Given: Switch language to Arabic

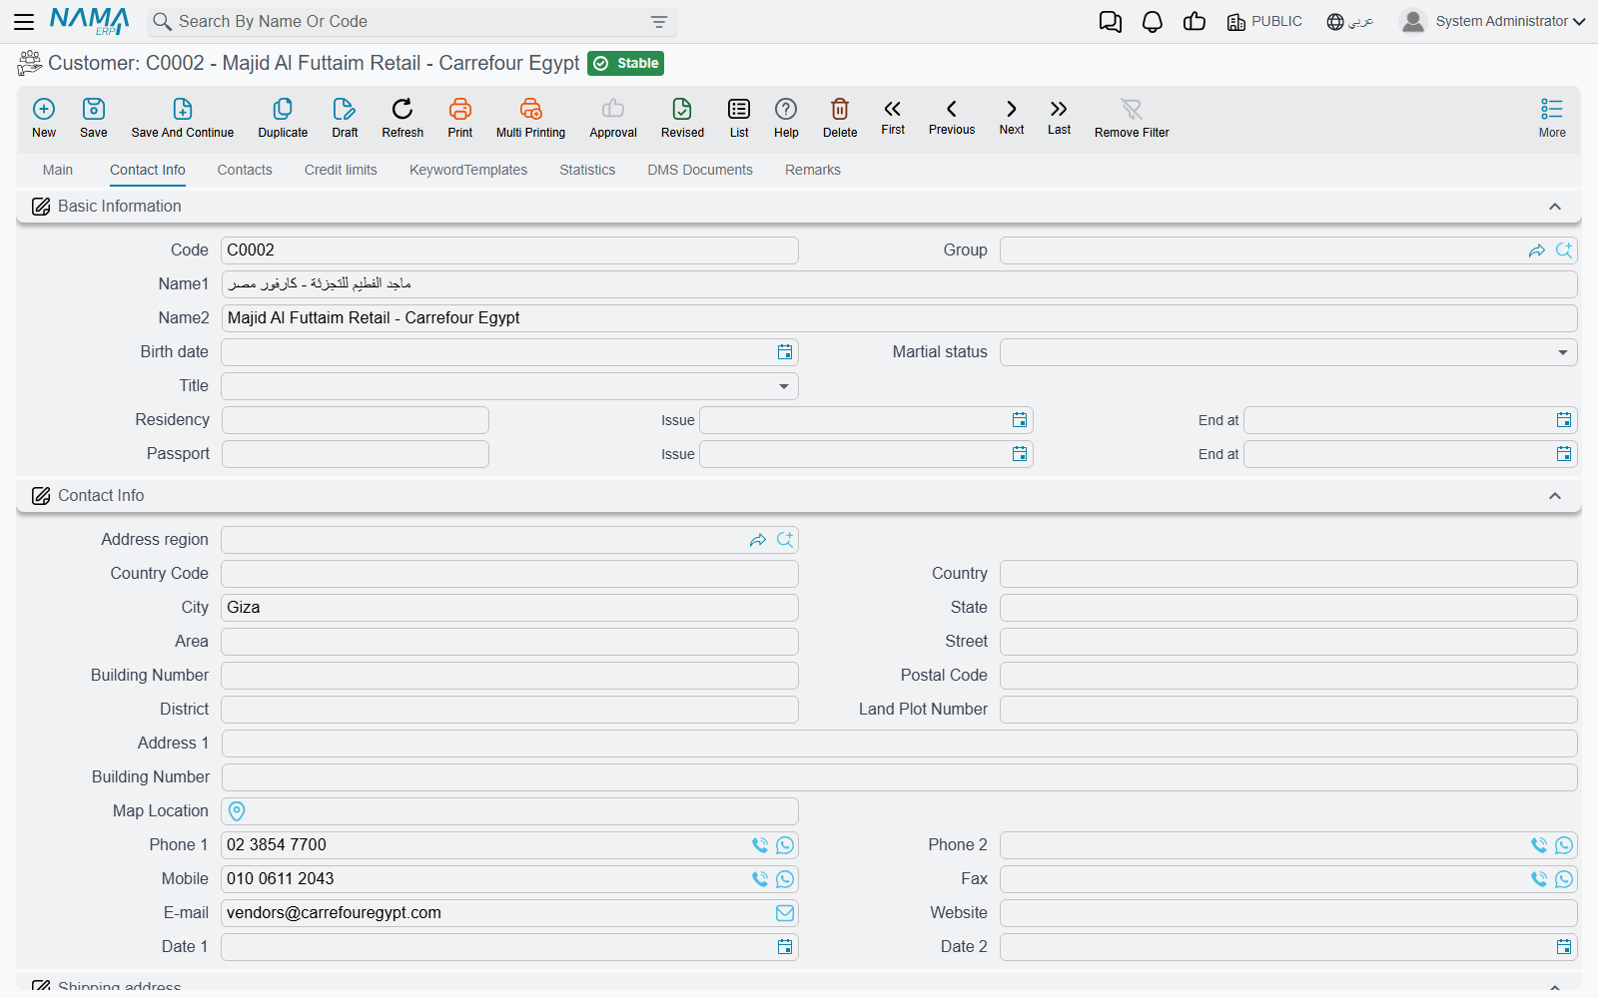Looking at the screenshot, I should coord(1350,22).
